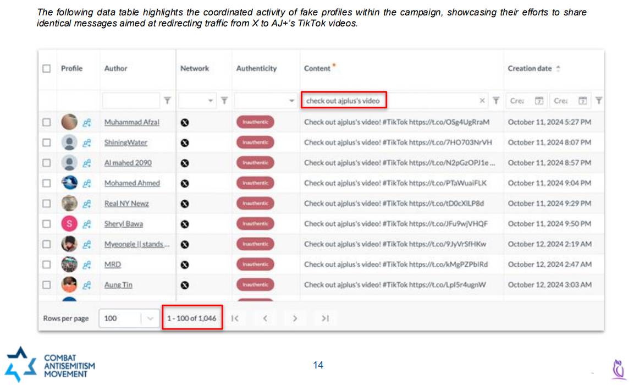
Task: Click the Profile column header
Action: tap(71, 68)
